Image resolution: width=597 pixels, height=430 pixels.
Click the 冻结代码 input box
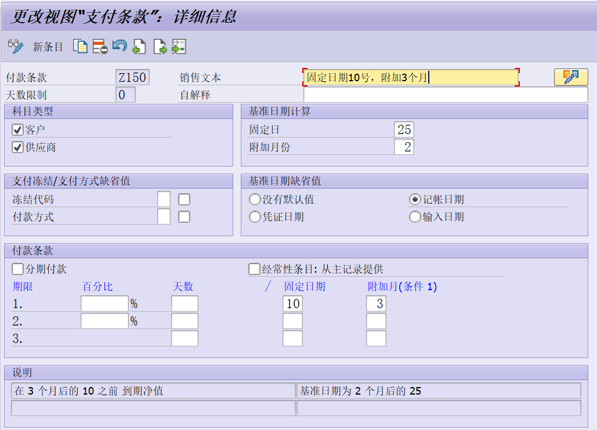164,199
